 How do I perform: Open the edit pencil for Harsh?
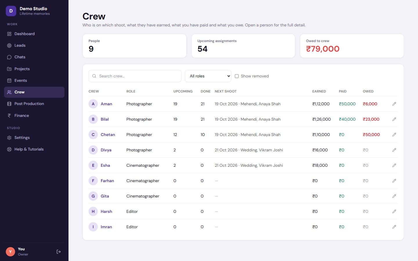click(x=394, y=211)
